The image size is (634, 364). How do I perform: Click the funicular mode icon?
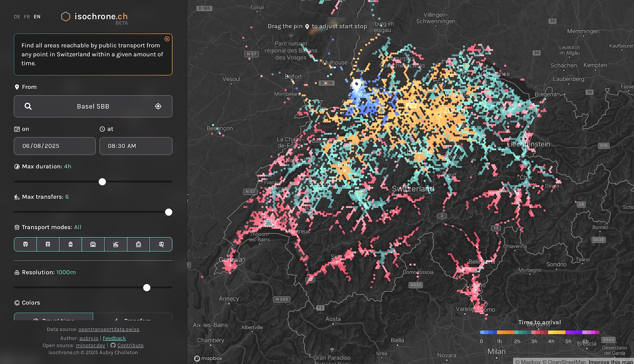pyautogui.click(x=161, y=244)
